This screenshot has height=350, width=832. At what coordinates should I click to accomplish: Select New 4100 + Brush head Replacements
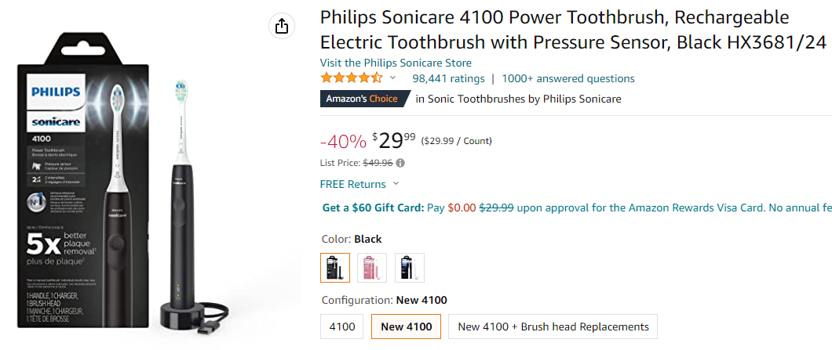tap(553, 327)
